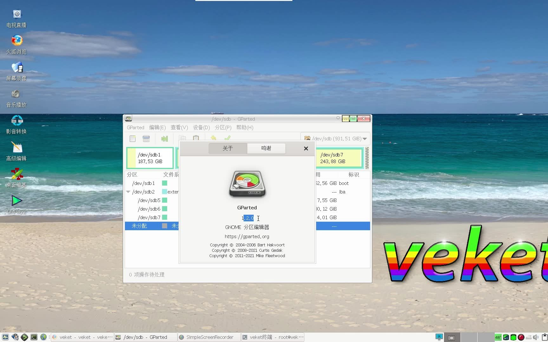This screenshot has height=342, width=548.
Task: Collapse the /dev/sdb2 extended partition tree
Action: coord(128,192)
